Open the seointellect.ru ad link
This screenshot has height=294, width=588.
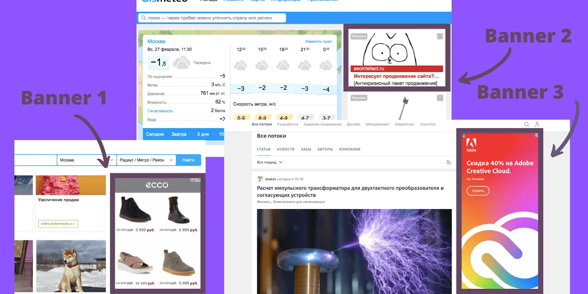(x=369, y=68)
